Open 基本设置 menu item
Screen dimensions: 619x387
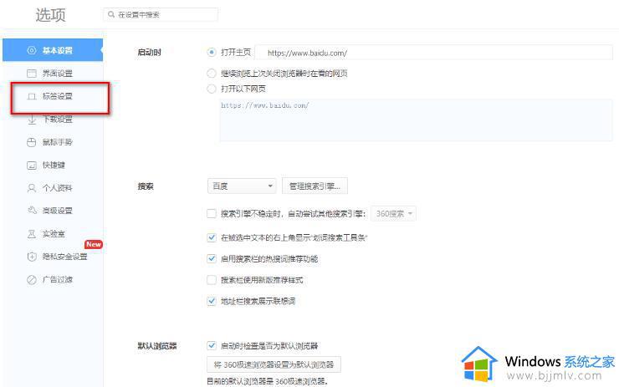click(53, 50)
